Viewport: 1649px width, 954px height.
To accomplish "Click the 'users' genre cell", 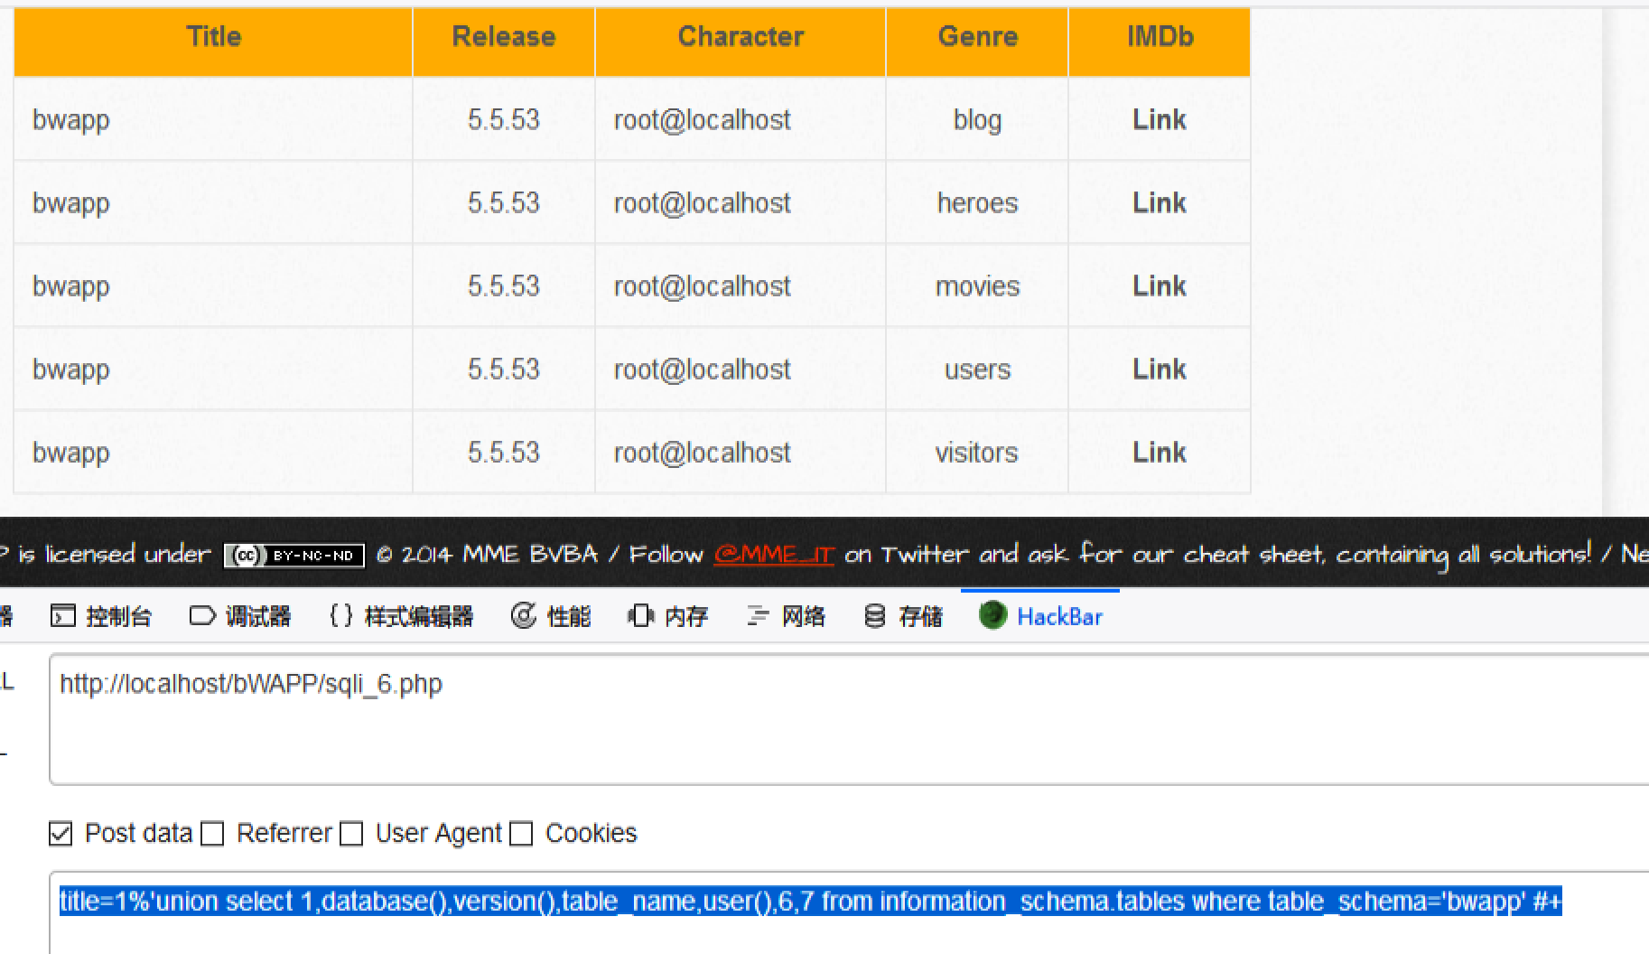I will pyautogui.click(x=977, y=369).
